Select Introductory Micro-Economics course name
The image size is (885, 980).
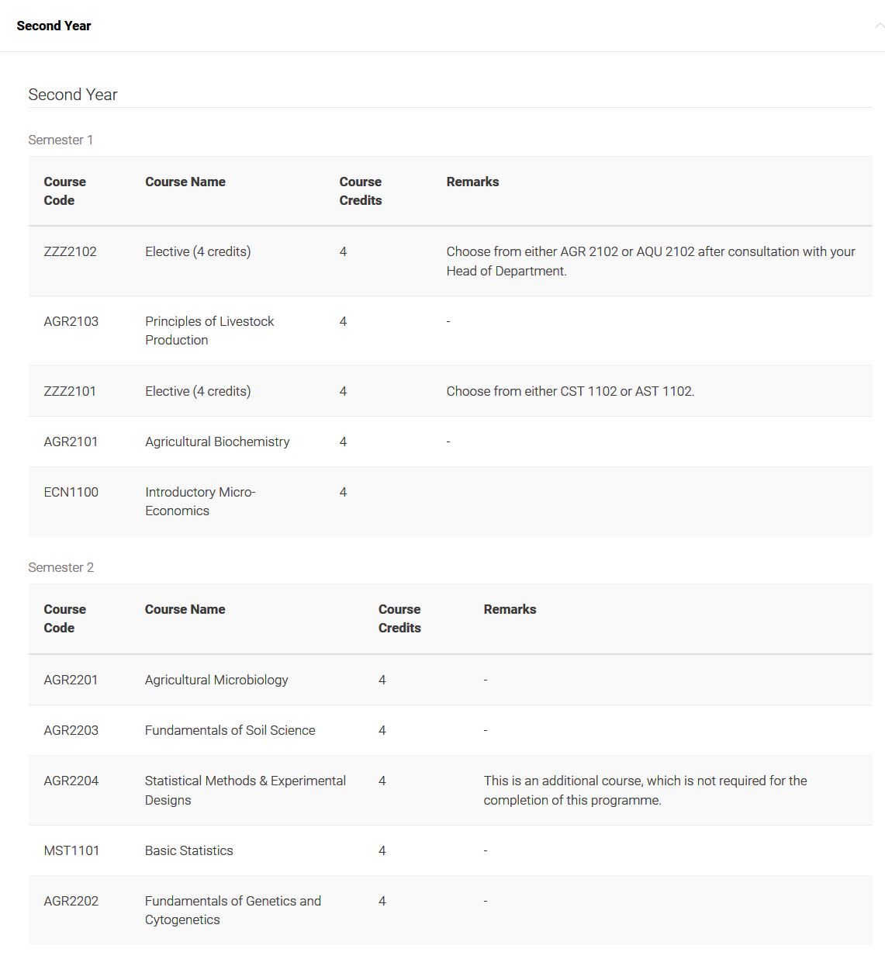pyautogui.click(x=200, y=501)
